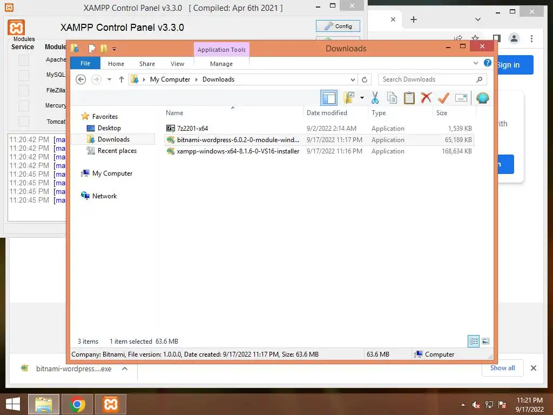Click the Email envelope toolbar icon
553x415 pixels.
point(461,98)
